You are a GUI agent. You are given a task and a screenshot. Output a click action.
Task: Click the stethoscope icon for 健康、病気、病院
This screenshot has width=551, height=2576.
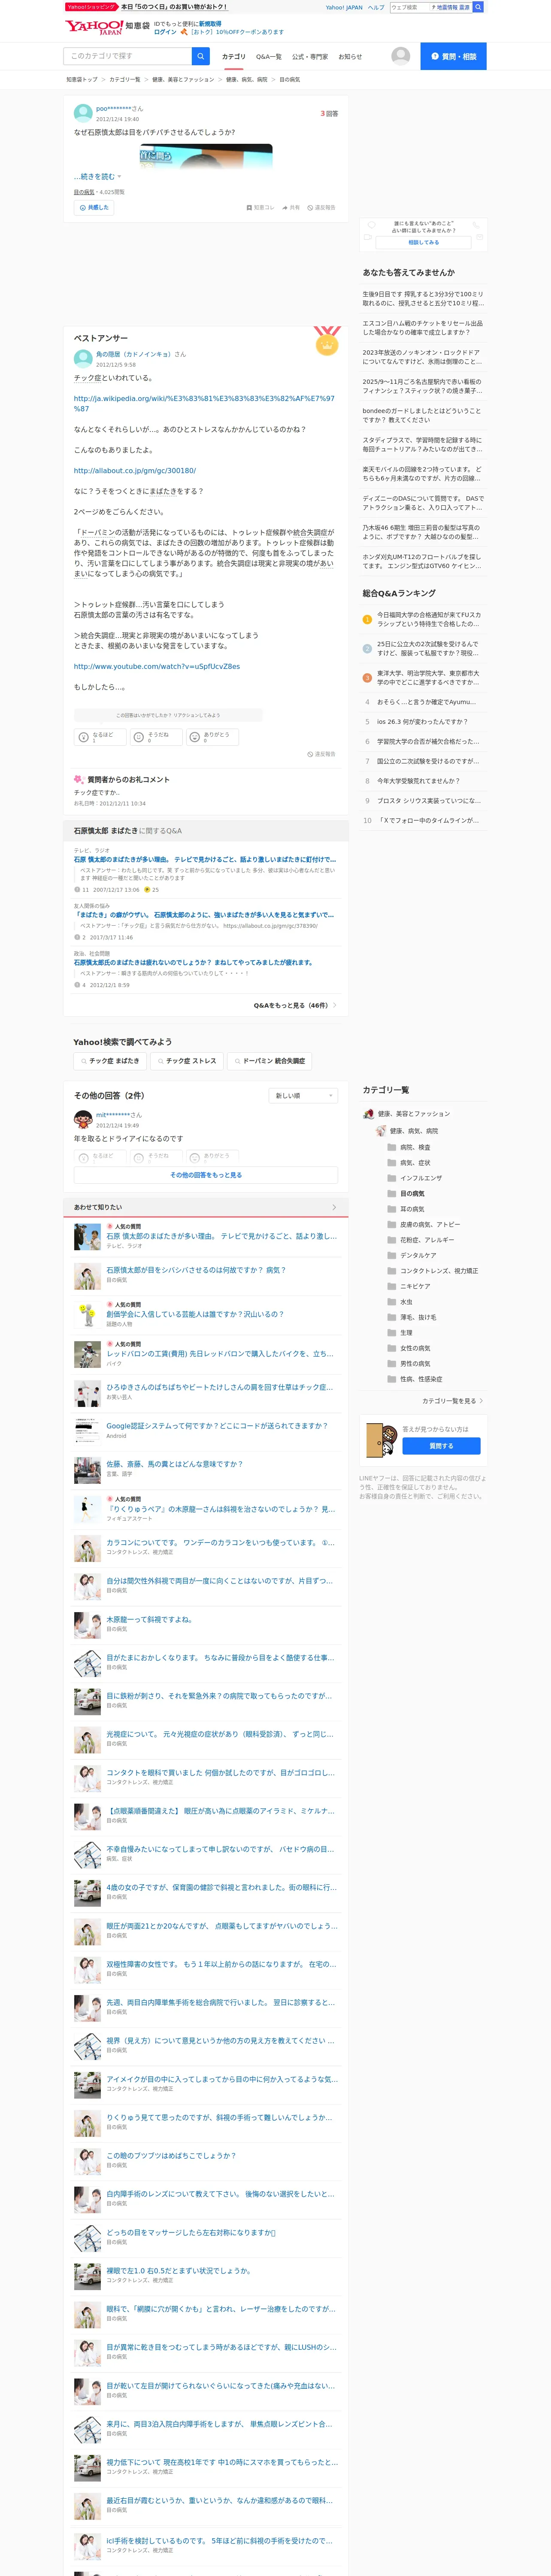pos(381,1131)
